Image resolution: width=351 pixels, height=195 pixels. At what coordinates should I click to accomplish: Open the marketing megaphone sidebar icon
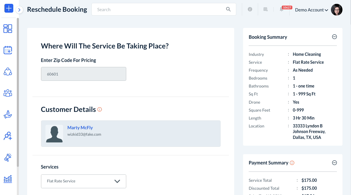(8, 157)
